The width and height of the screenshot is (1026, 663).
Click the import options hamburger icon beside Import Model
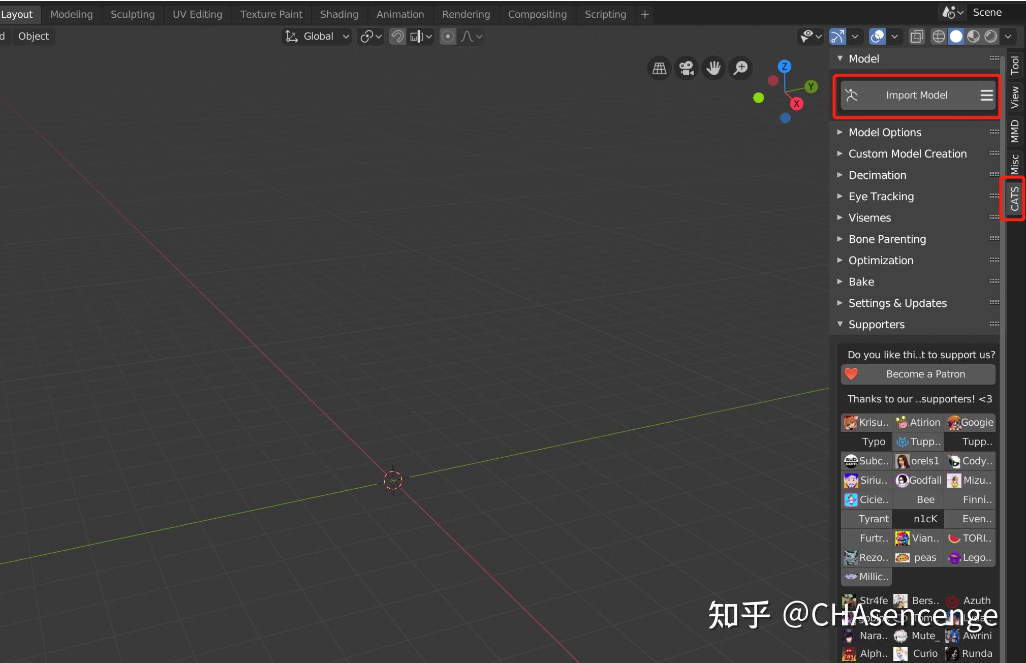(986, 95)
